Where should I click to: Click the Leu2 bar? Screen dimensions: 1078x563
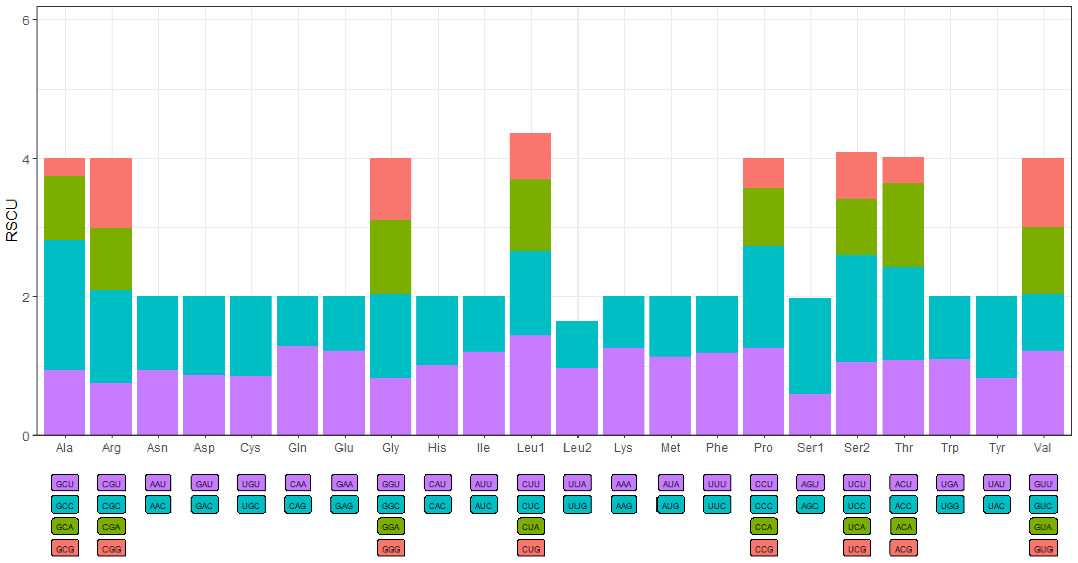[577, 377]
